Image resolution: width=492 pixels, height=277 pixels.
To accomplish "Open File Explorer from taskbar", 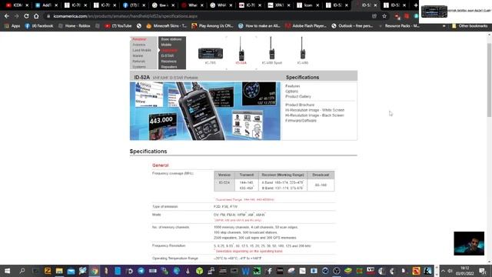I will tap(59, 271).
